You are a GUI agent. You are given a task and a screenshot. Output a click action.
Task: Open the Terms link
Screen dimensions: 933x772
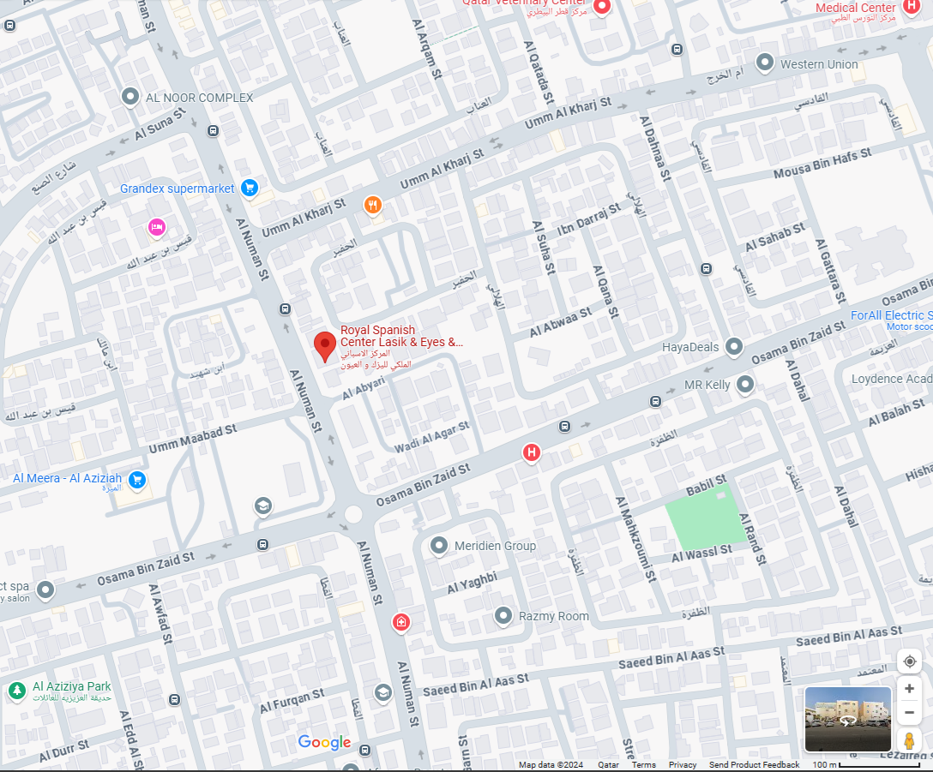pos(644,765)
